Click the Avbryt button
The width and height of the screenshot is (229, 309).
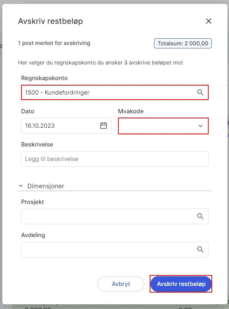click(x=121, y=284)
